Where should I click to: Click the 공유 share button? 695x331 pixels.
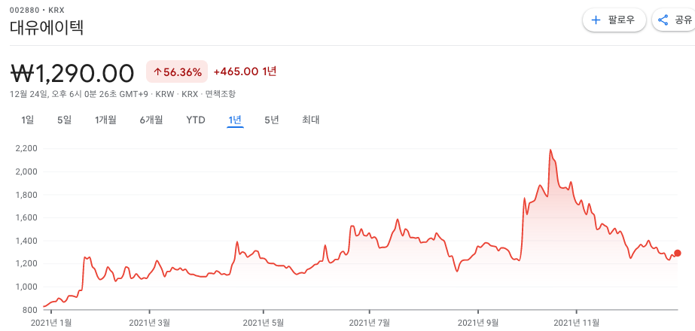pyautogui.click(x=674, y=20)
